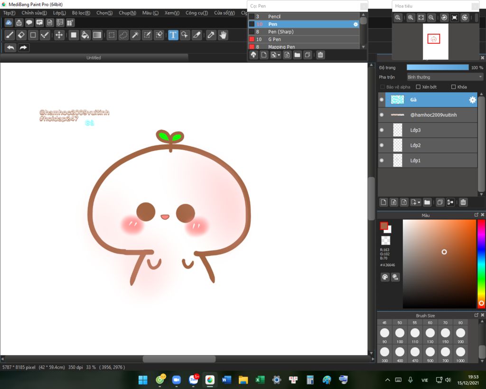
Task: Hide the @hamhoc2009vuitinh layer
Action: click(x=382, y=115)
